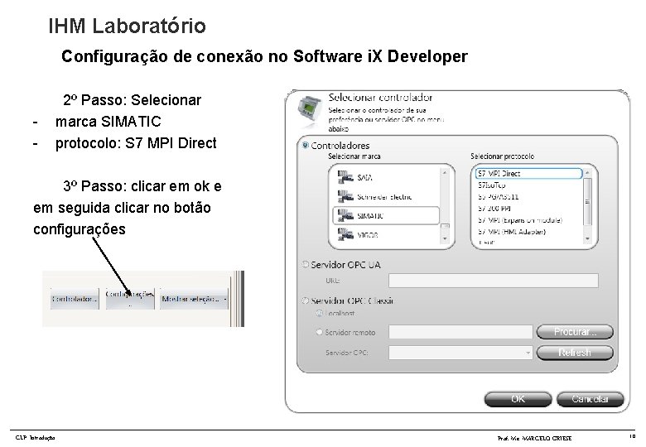Click the OK button
The width and height of the screenshot is (646, 447).
(x=518, y=399)
